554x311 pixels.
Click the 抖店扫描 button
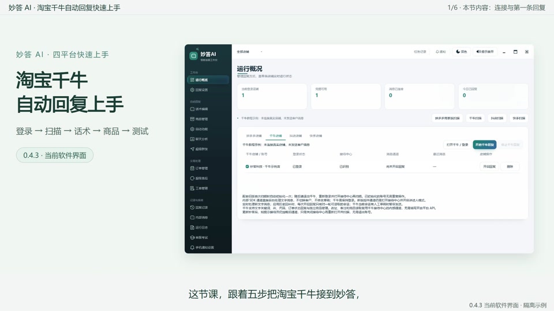coord(497,118)
